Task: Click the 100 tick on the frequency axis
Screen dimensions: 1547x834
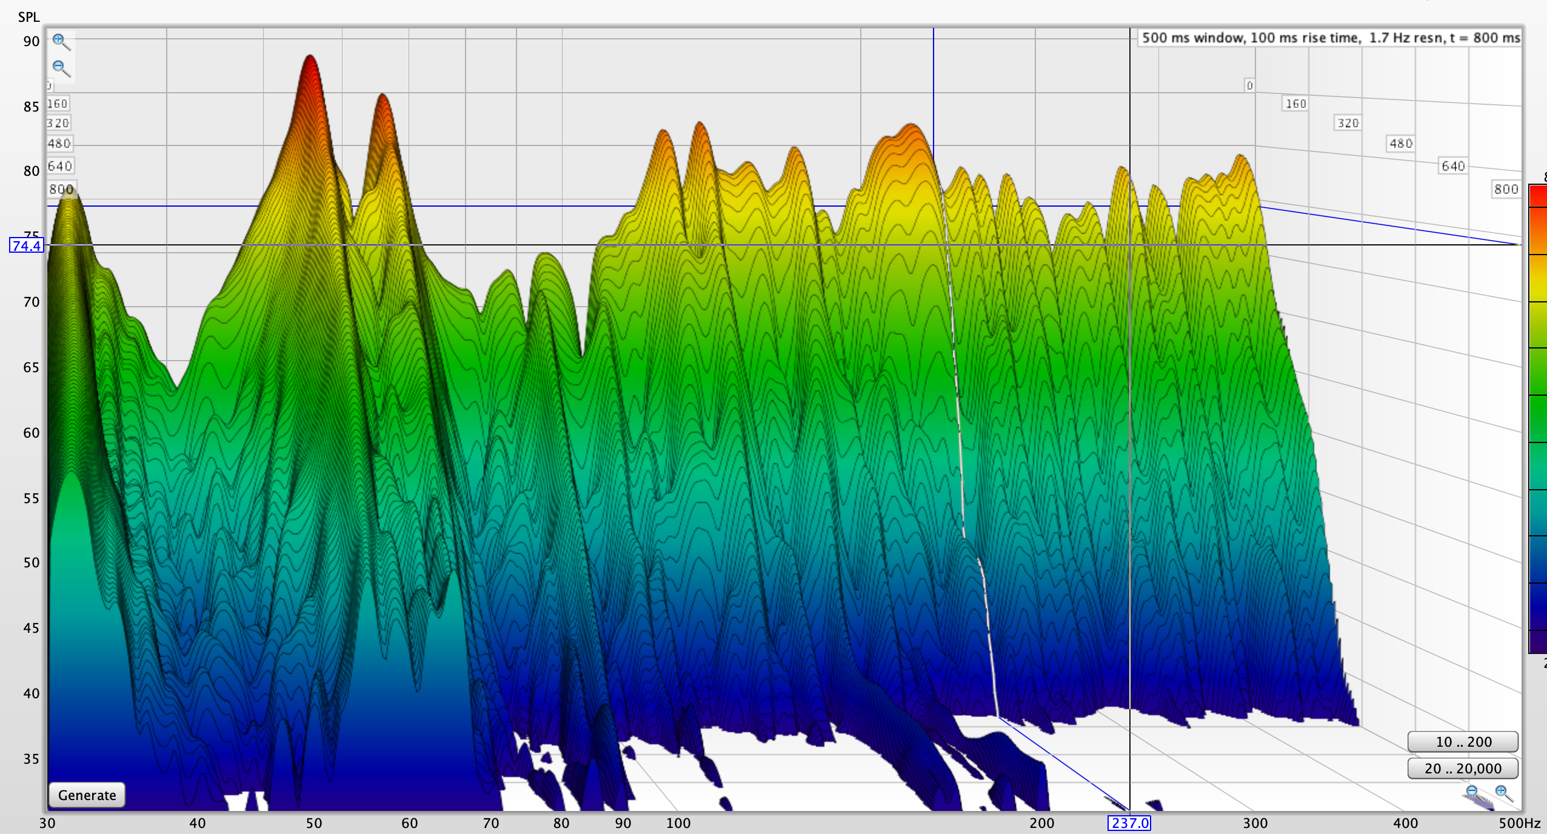Action: [x=678, y=823]
